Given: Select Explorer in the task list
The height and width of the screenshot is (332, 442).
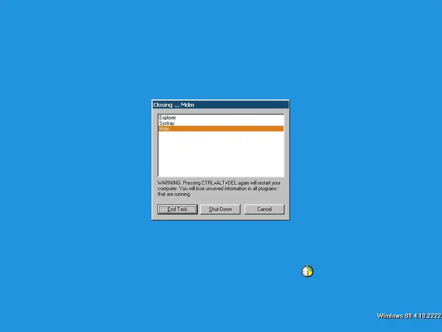Looking at the screenshot, I should click(221, 118).
